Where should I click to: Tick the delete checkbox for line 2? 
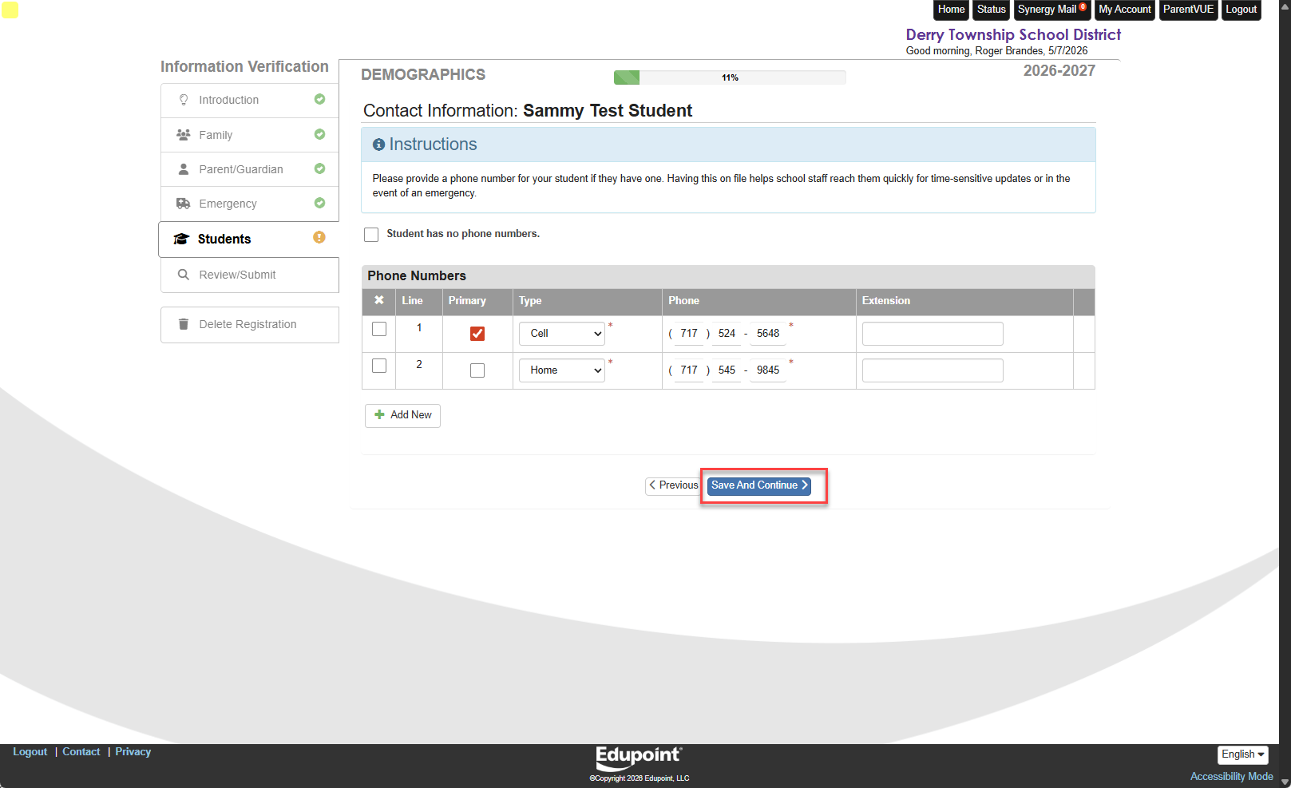[379, 366]
